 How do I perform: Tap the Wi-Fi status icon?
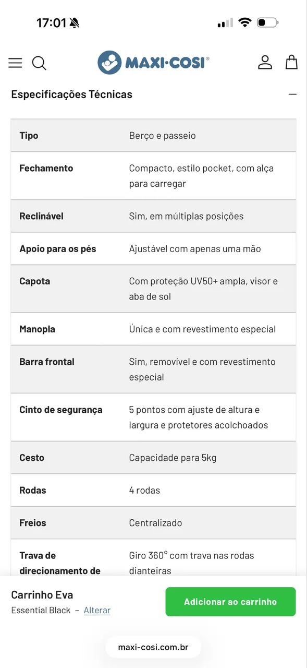click(244, 22)
